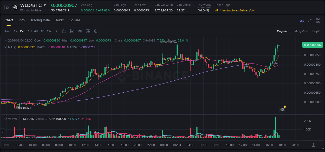Open the WLD/BTC pair selector dropdown
This screenshot has width=325, height=152.
pyautogui.click(x=45, y=5)
